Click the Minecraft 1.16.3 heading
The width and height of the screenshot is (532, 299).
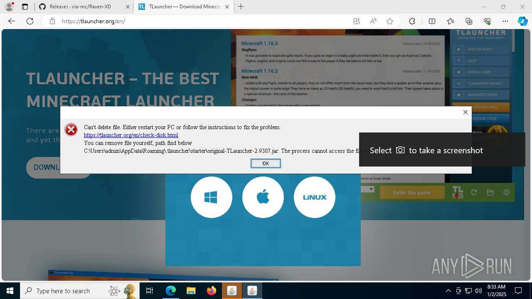tap(259, 43)
